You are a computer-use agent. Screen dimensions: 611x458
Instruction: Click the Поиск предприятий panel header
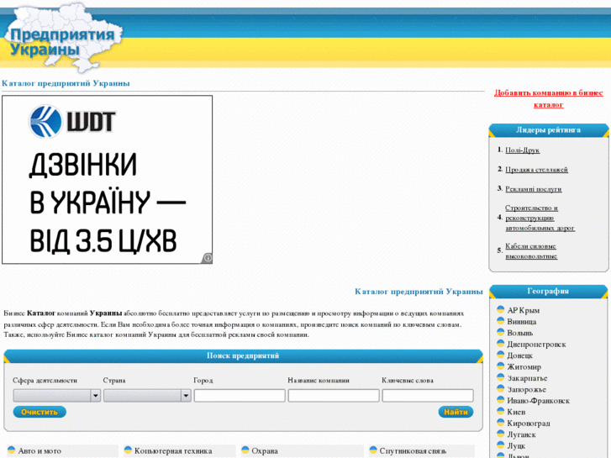coord(243,355)
